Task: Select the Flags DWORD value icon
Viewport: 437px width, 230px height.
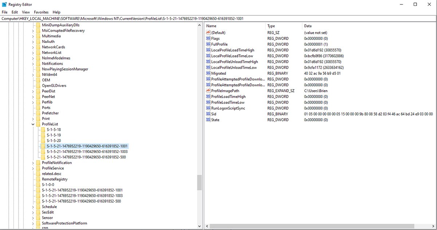Action: point(208,39)
